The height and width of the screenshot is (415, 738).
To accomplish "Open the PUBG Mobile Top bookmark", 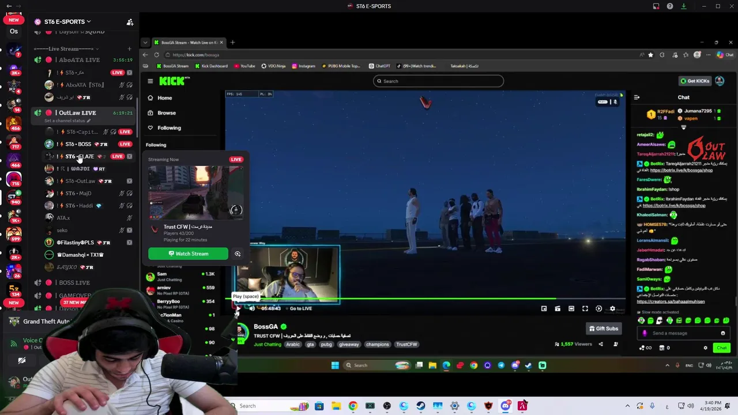I will click(x=341, y=66).
